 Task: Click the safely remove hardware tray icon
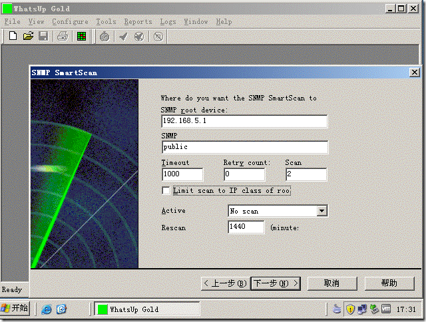tap(374, 309)
